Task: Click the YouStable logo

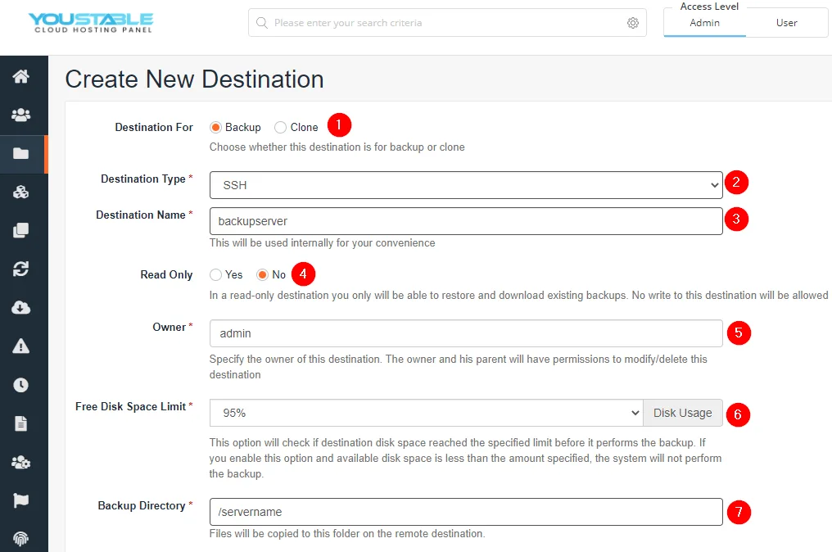Action: pos(91,23)
